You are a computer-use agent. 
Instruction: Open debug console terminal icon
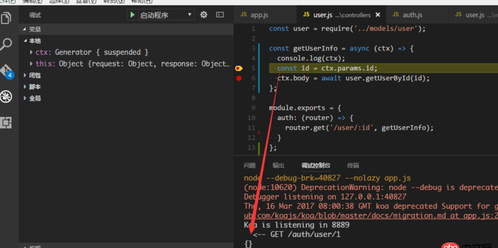[220, 14]
